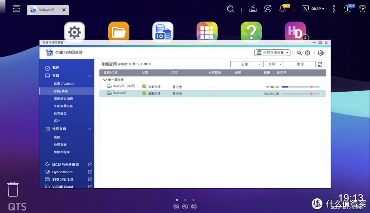Select 概述 in the sidebar

tap(56, 68)
